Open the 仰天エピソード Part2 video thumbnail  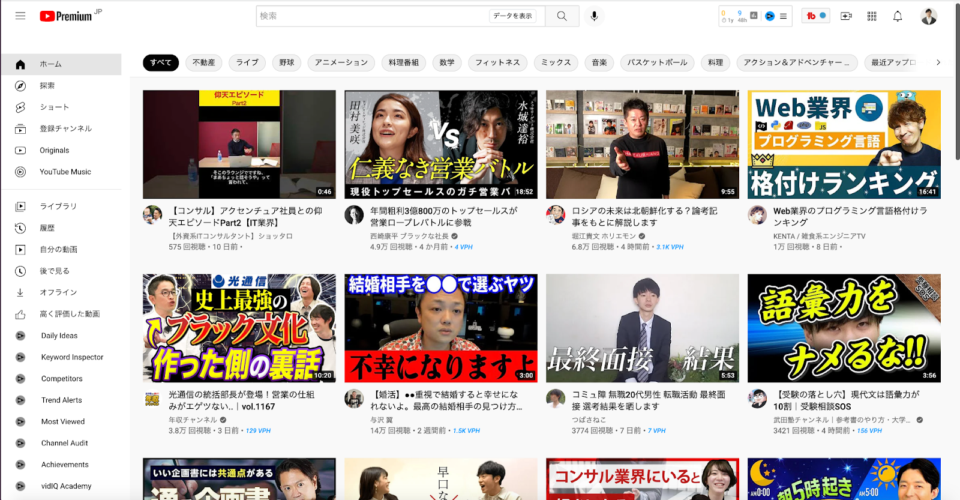pos(239,144)
